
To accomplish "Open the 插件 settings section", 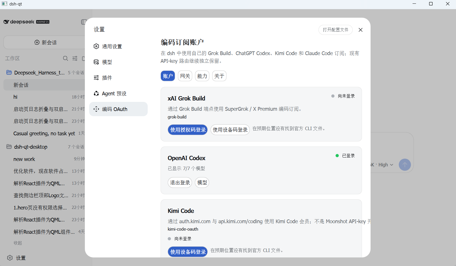I will tap(118, 78).
